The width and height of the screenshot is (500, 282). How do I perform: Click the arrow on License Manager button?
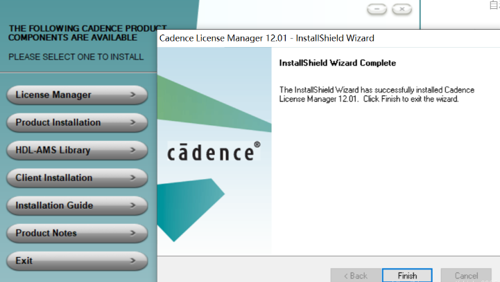pos(132,95)
